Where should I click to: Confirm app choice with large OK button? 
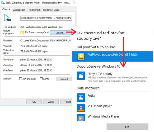click(127, 127)
